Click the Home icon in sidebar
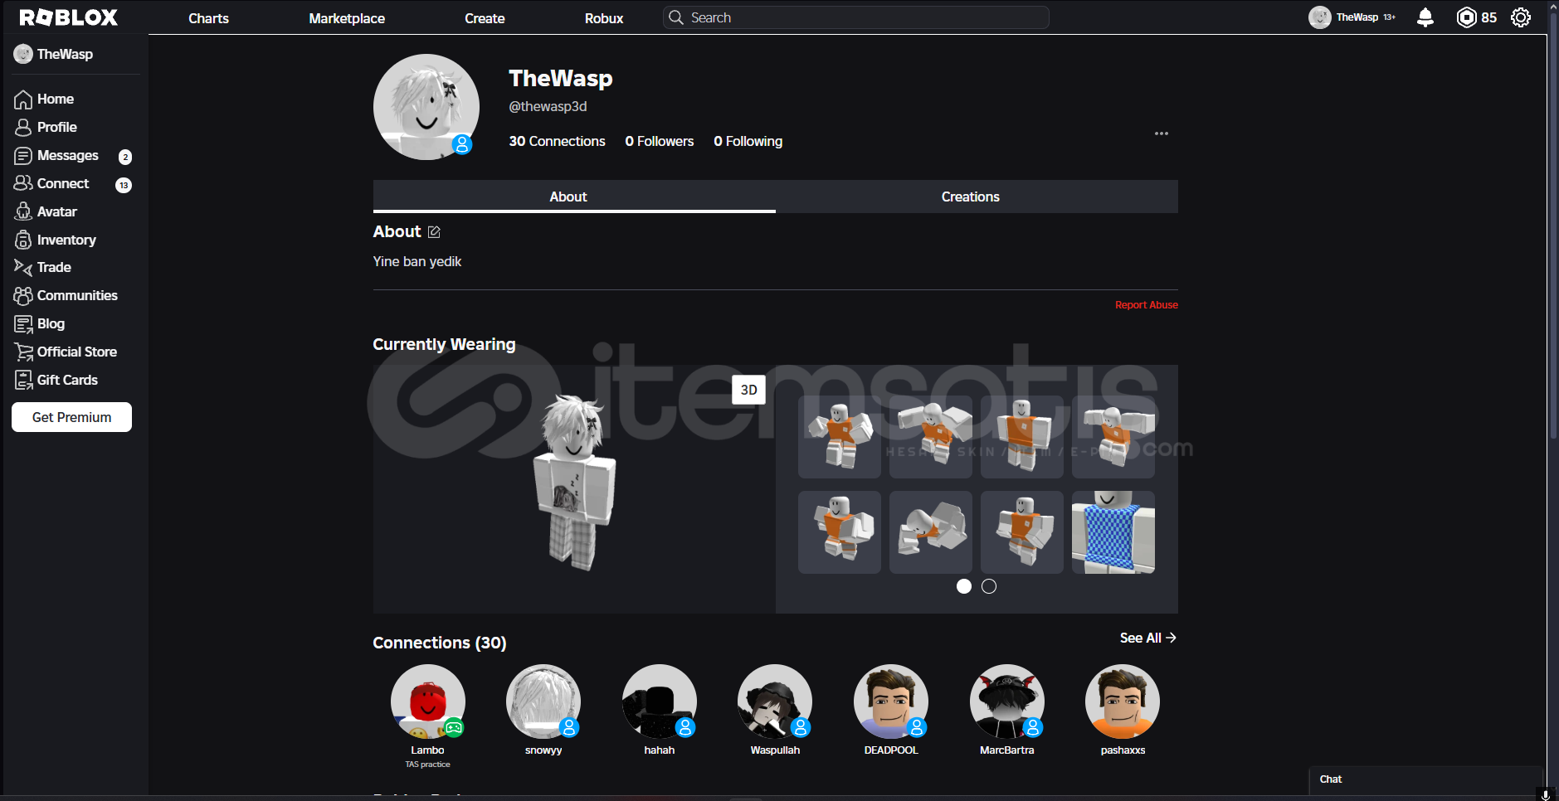Image resolution: width=1559 pixels, height=801 pixels. 23,100
